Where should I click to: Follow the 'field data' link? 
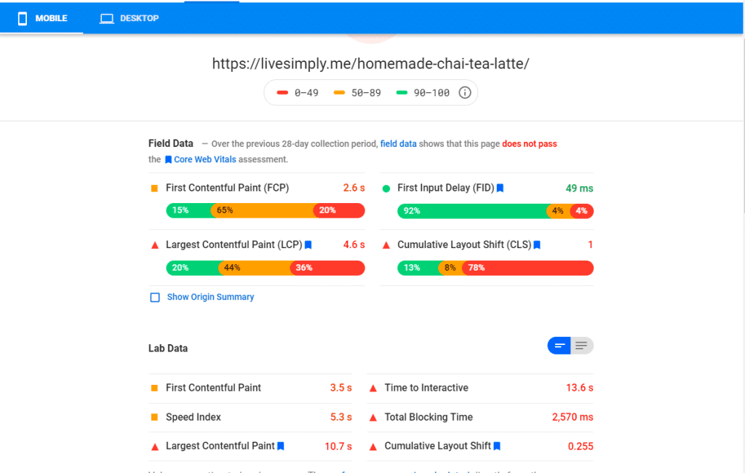pos(398,144)
